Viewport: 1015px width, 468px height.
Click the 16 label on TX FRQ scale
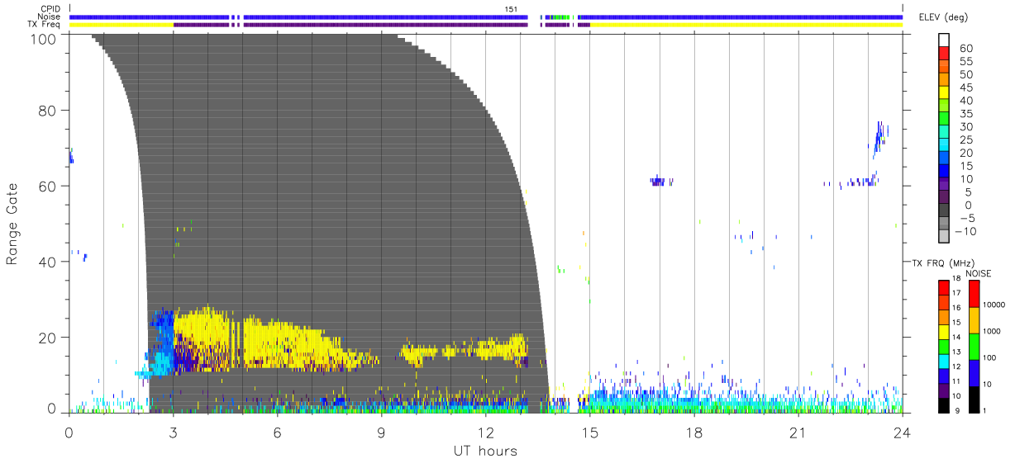958,307
